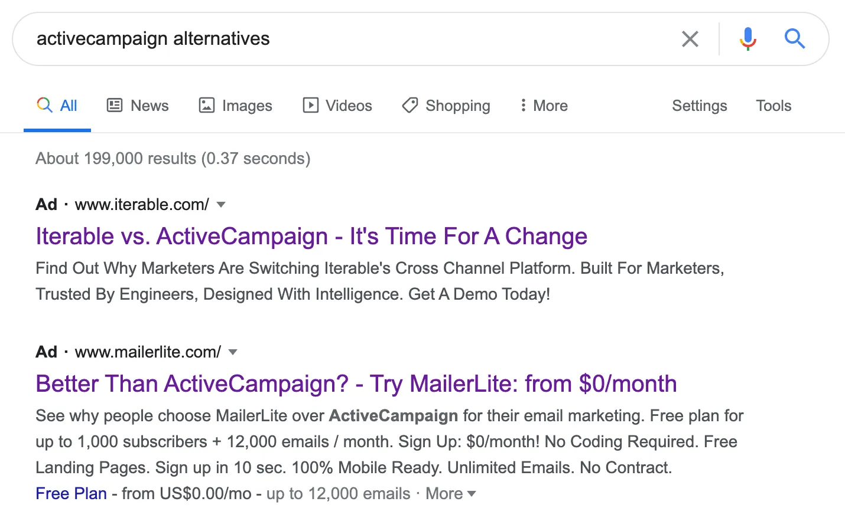Open Google search Settings
This screenshot has height=518, width=845.
(x=699, y=105)
